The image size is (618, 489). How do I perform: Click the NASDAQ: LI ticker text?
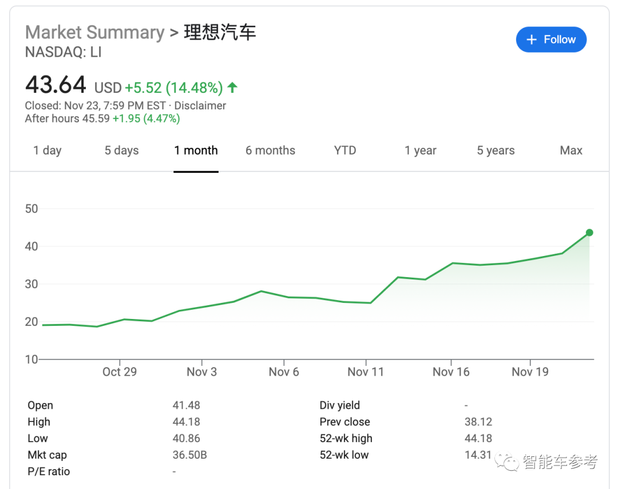64,52
